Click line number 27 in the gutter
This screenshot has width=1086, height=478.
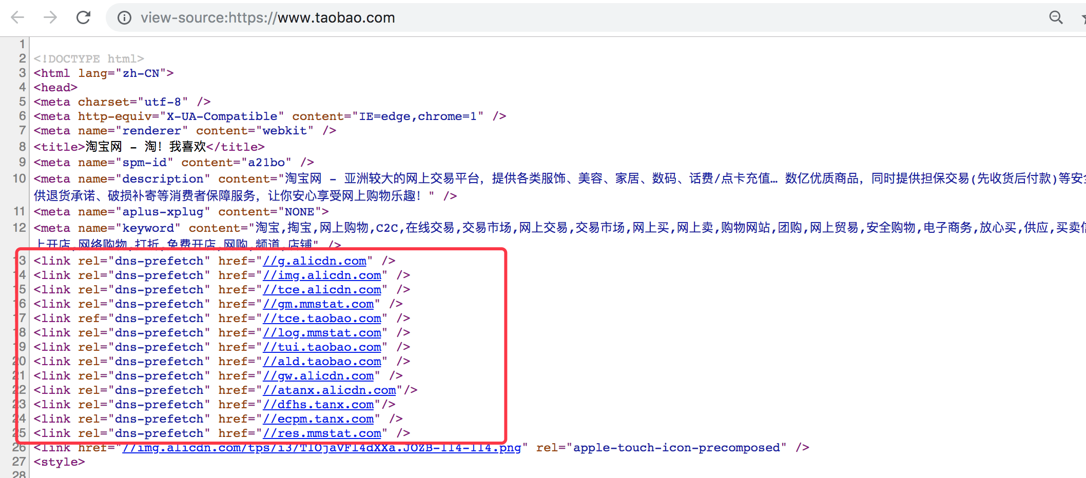click(19, 462)
